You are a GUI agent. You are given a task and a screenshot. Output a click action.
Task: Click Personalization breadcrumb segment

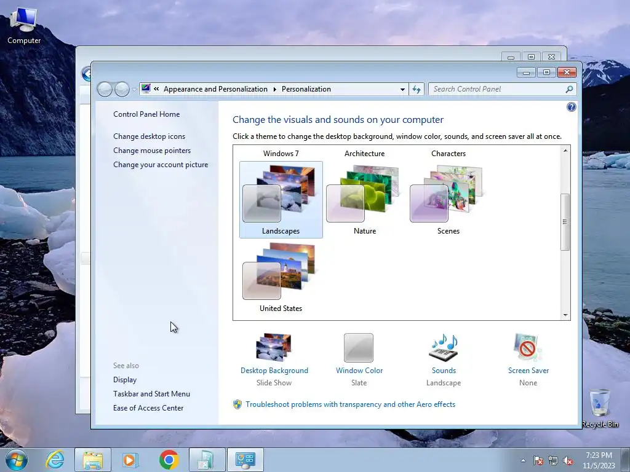coord(306,89)
